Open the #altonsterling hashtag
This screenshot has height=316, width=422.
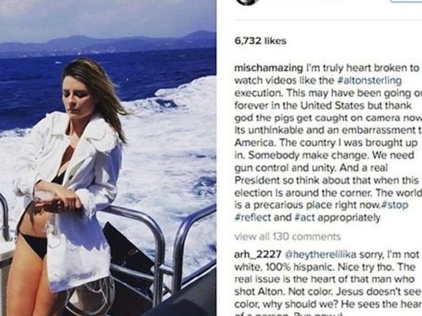(369, 80)
